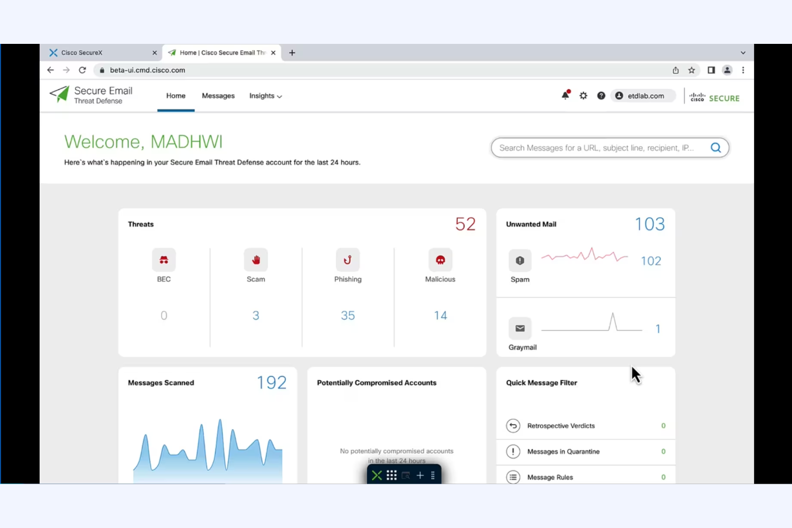Open the help question mark icon

[x=601, y=96]
